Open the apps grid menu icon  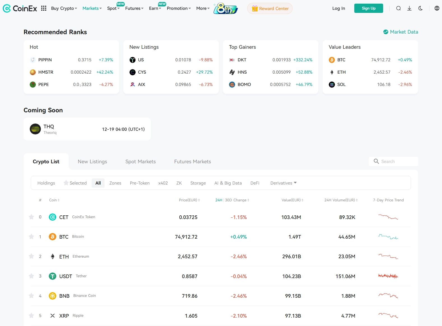point(44,8)
